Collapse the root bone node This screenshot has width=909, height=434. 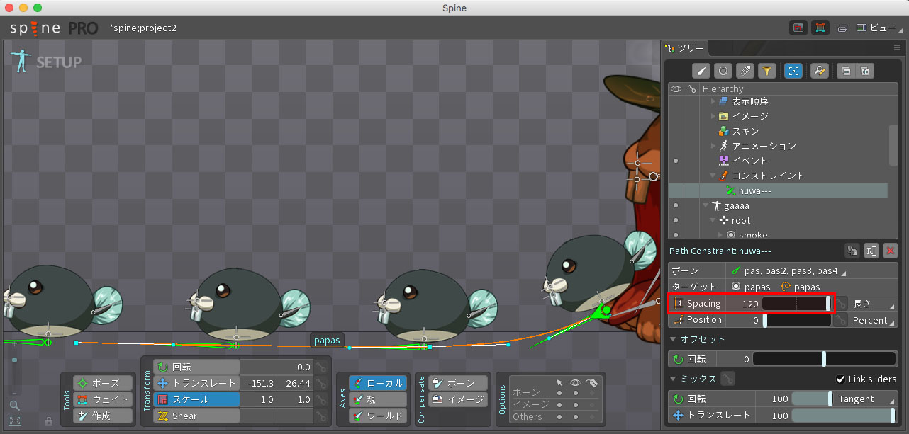tap(714, 220)
